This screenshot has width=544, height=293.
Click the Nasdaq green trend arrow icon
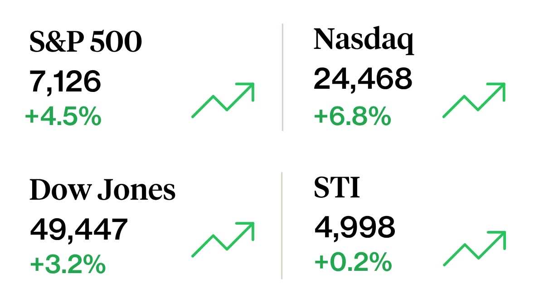pyautogui.click(x=474, y=100)
